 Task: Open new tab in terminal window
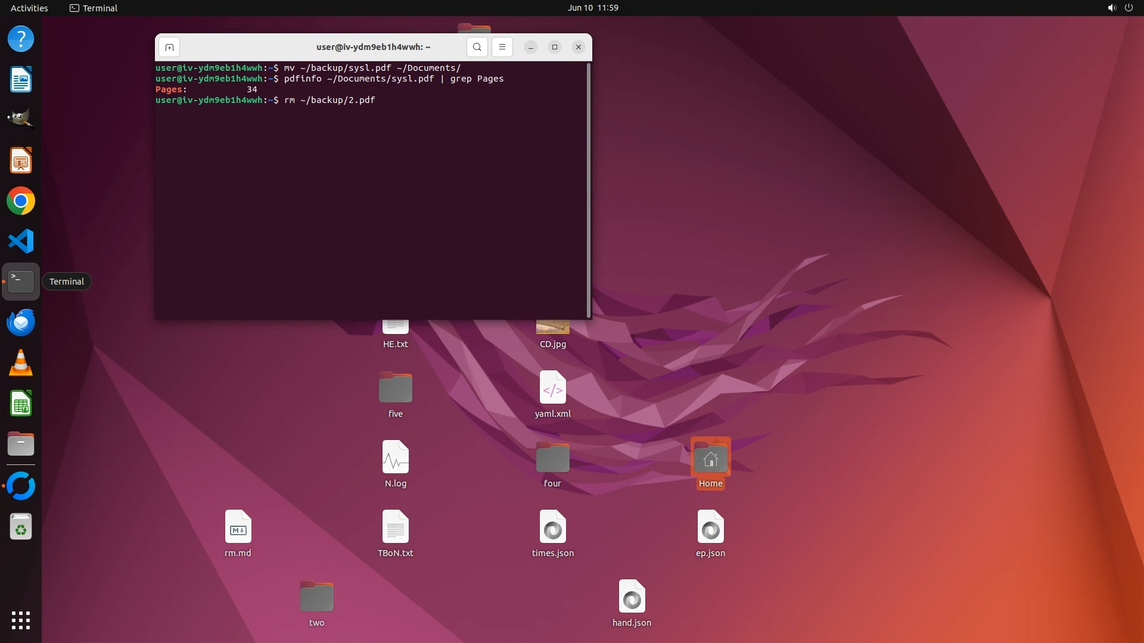click(169, 47)
